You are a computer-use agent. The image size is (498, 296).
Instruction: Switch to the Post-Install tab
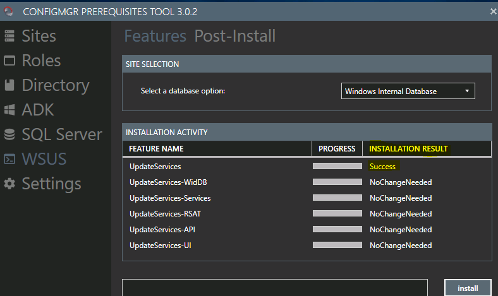235,36
